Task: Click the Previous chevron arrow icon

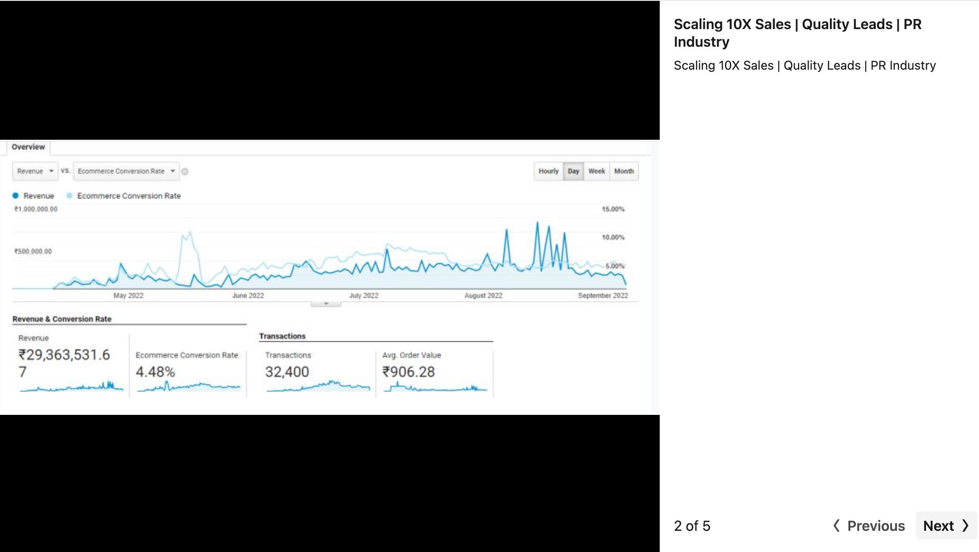Action: pos(837,526)
